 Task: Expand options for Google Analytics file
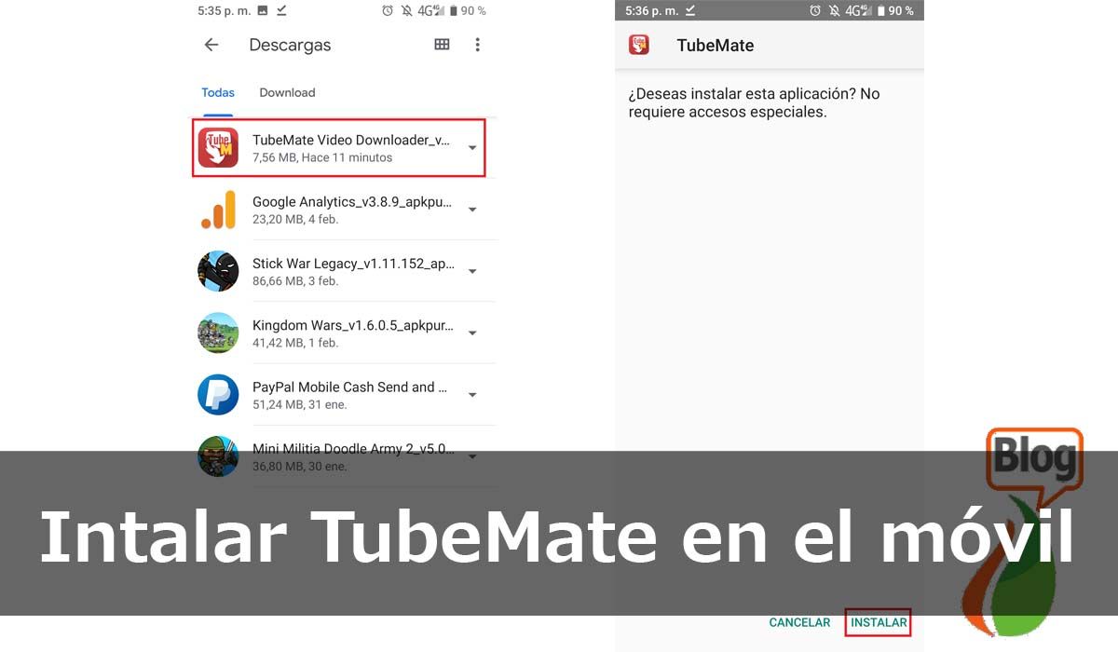472,210
